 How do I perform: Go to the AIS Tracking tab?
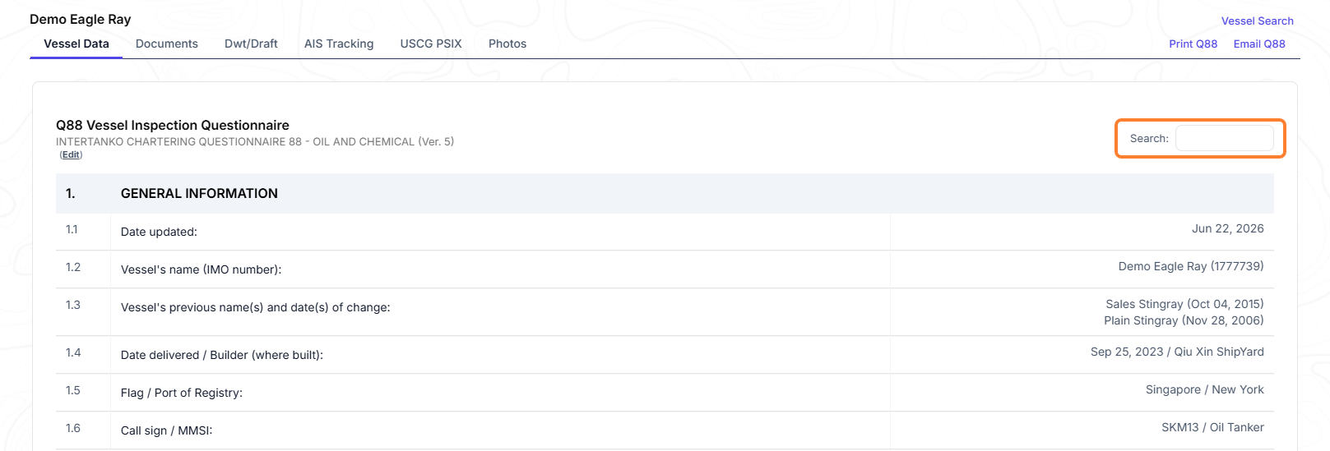pyautogui.click(x=339, y=44)
